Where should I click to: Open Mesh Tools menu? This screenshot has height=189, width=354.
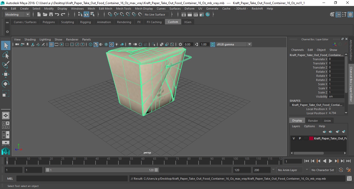click(x=123, y=9)
